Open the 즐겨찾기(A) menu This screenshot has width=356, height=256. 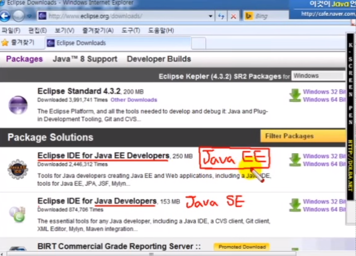[x=98, y=30]
